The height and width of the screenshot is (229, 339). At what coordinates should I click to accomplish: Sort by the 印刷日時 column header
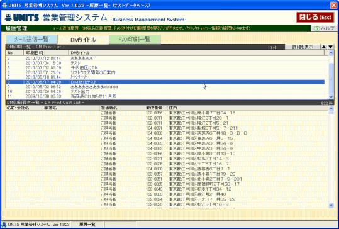point(46,53)
